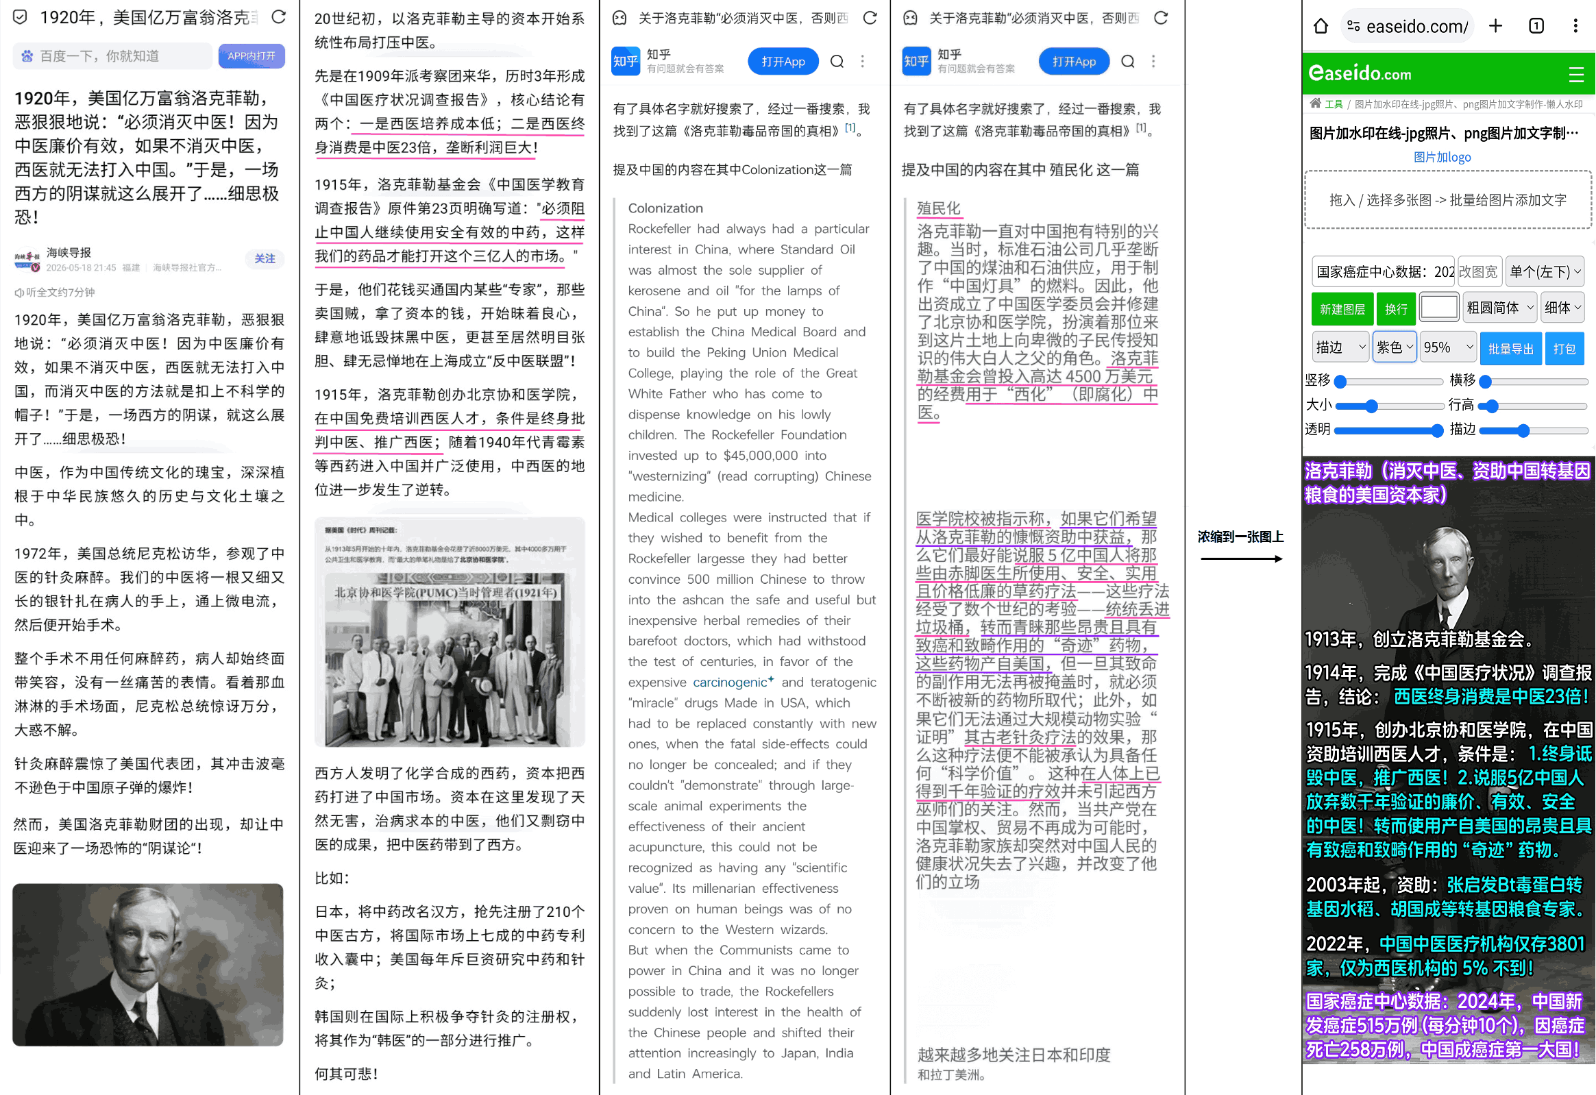Click the Colonization heading in English Zhihu page
This screenshot has height=1095, width=1596.
pyautogui.click(x=665, y=208)
